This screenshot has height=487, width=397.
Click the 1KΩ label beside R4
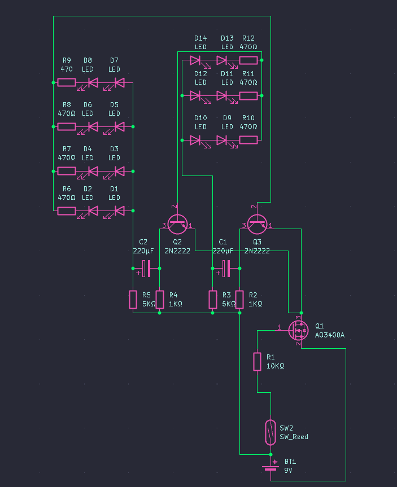(x=175, y=304)
